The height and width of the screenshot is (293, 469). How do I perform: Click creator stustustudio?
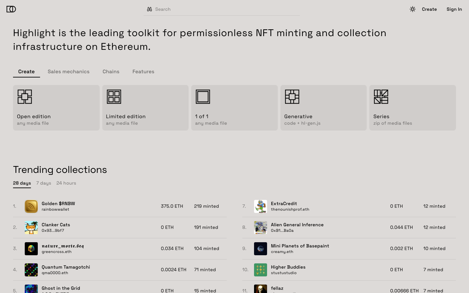284,273
